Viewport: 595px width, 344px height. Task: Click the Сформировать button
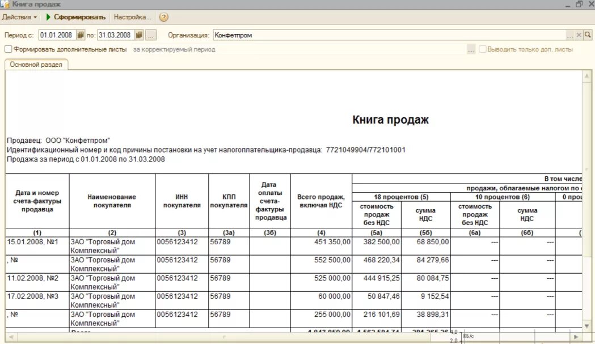(79, 17)
